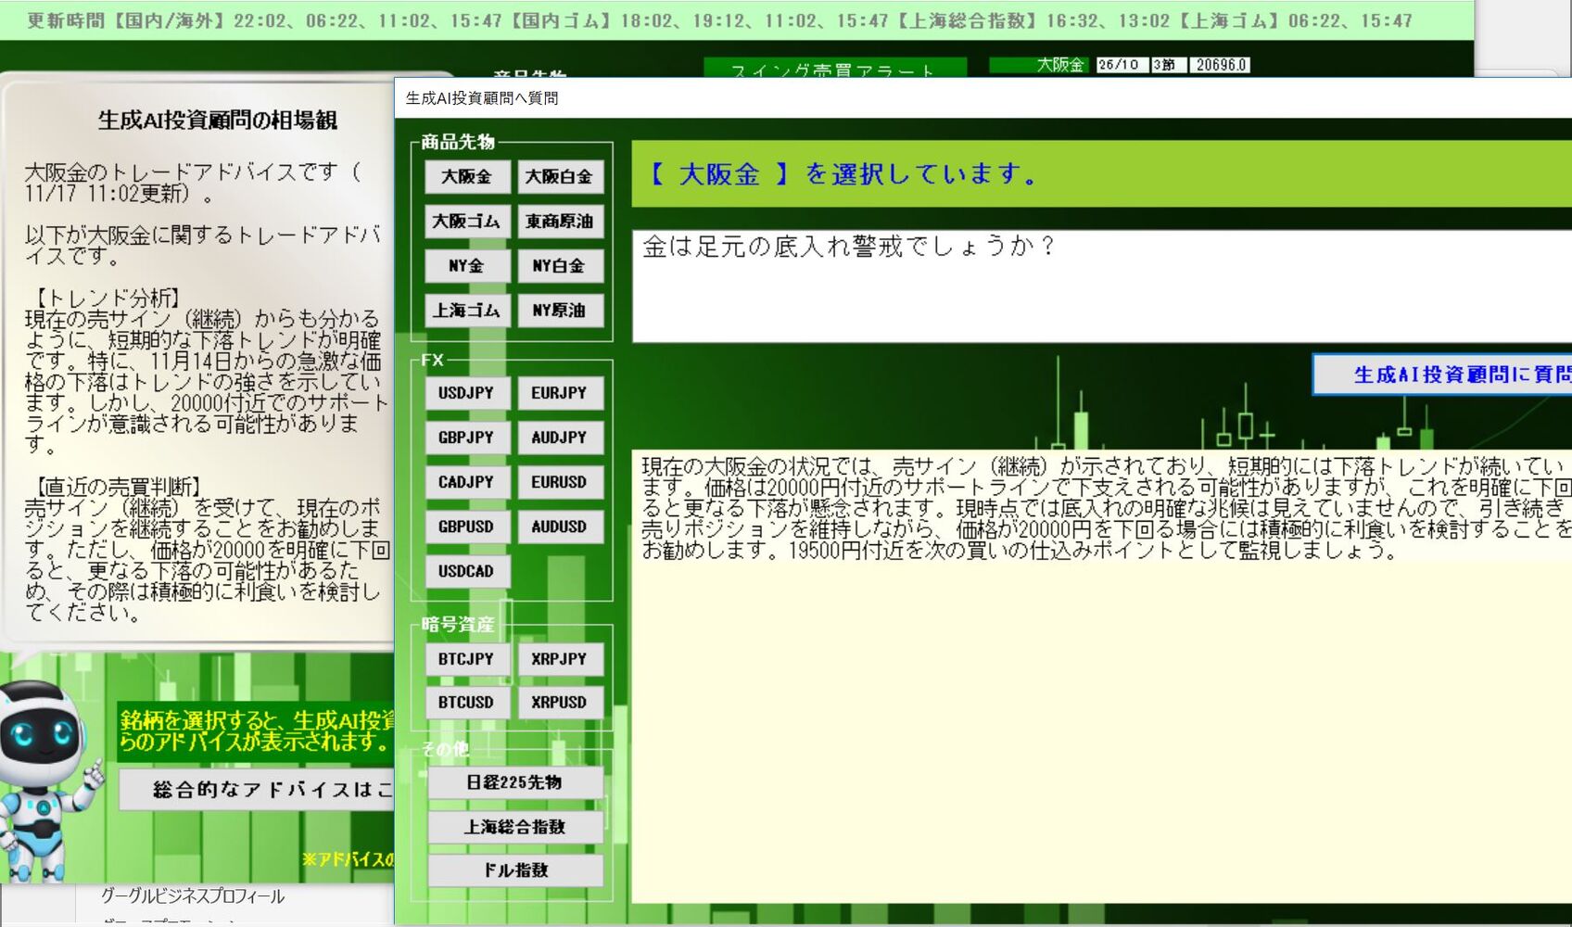Image resolution: width=1572 pixels, height=927 pixels.
Task: Select 大阪ゴム in commodity futures
Action: pos(467,221)
